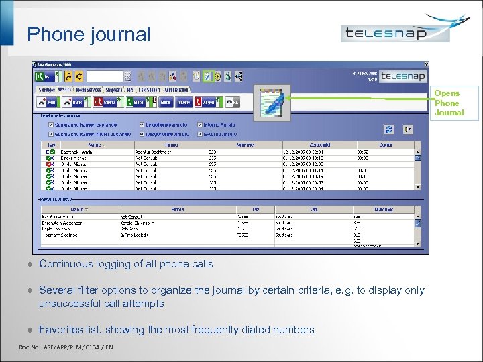
Task: Toggle 'Ausgehende Anrufe' checkbox
Action: pos(142,134)
